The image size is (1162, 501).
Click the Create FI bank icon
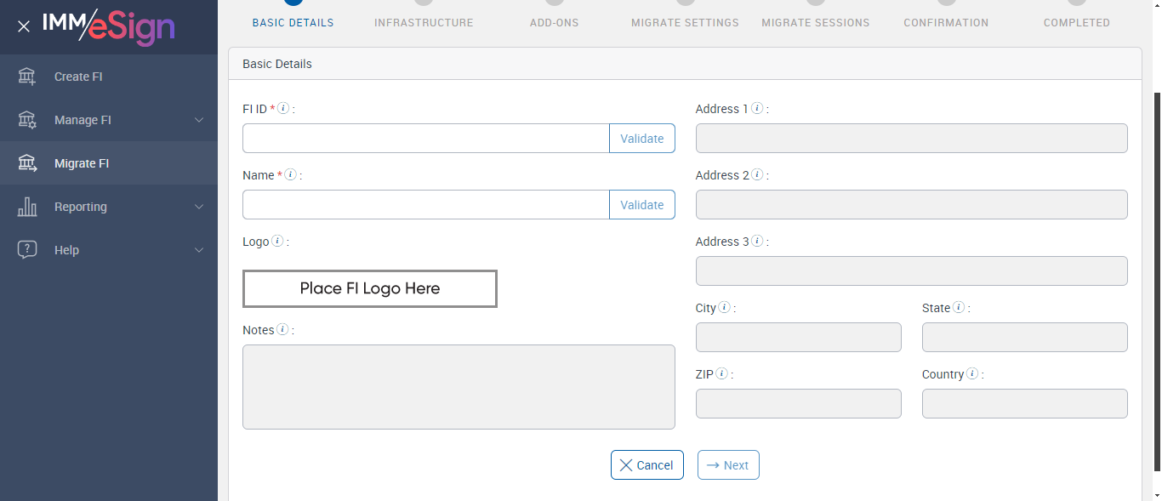pyautogui.click(x=27, y=77)
